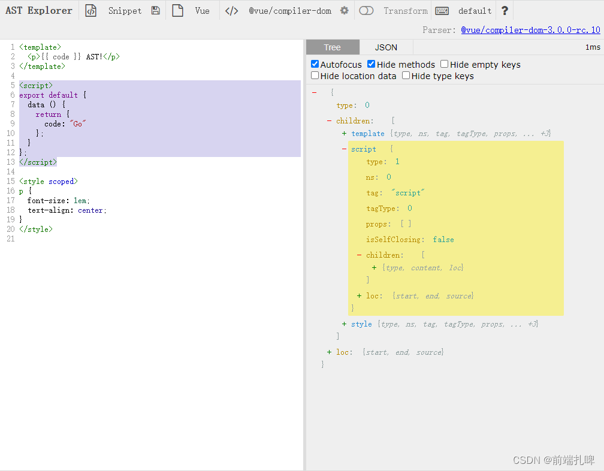
Task: Click the template key in tree
Action: pyautogui.click(x=368, y=134)
